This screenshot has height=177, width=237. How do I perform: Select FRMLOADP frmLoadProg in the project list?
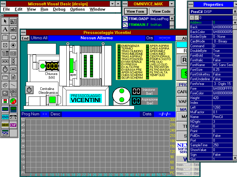(x=146, y=19)
